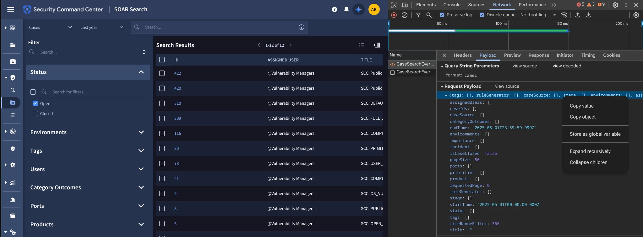This screenshot has height=237, width=643.
Task: Select all search results checkbox
Action: click(x=162, y=60)
